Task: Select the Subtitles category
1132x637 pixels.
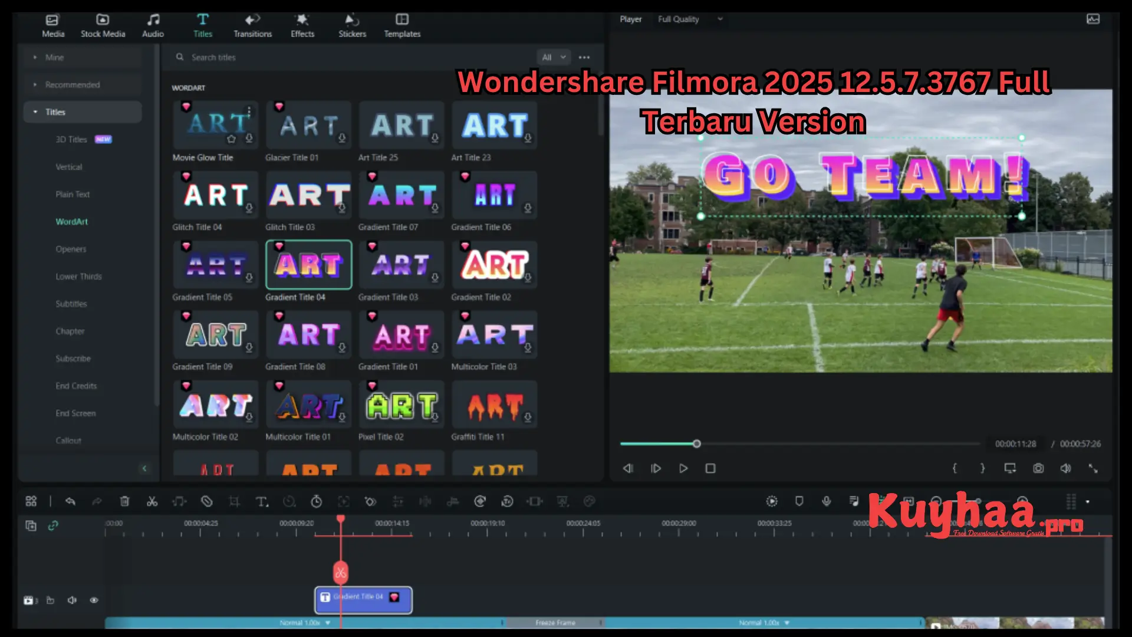Action: (71, 304)
